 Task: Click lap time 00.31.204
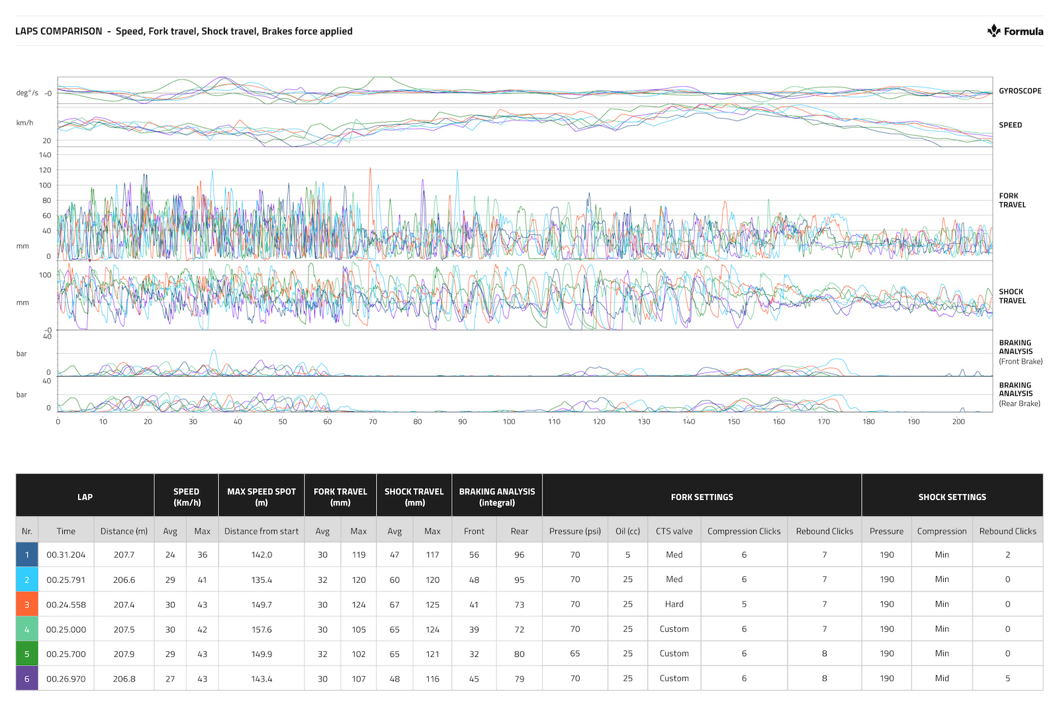66,555
